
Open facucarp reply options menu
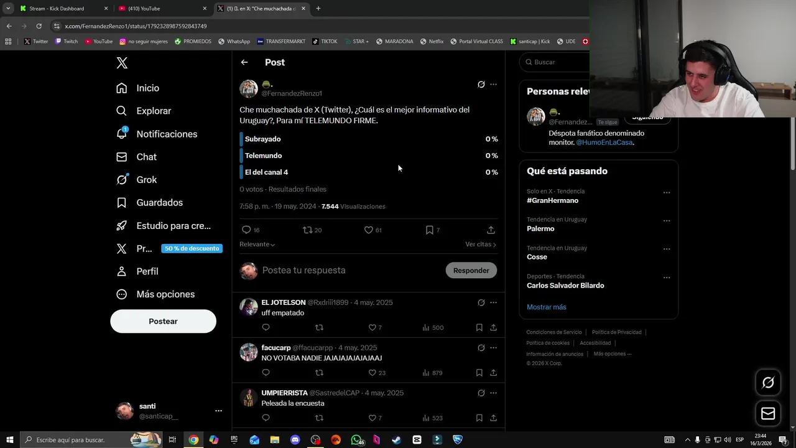coord(493,348)
